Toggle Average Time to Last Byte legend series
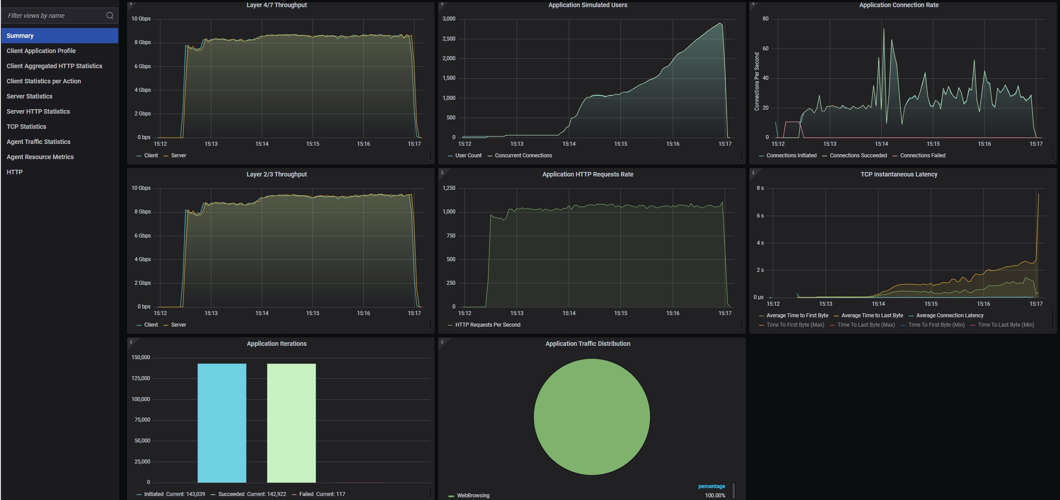This screenshot has height=500, width=1060. tap(872, 316)
